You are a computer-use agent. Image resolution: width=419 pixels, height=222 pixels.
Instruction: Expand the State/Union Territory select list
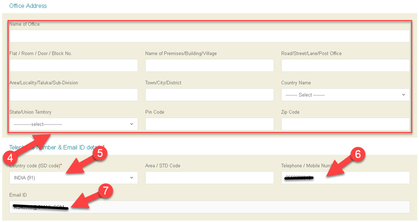click(73, 124)
